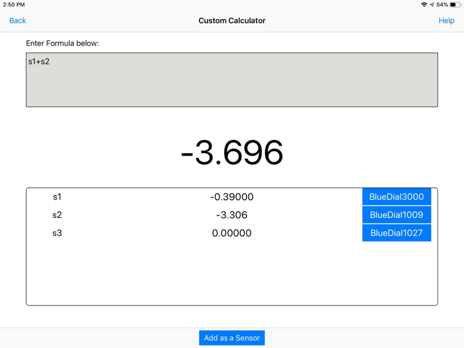Tap the 2:50 PM clock
464x348 pixels.
[x=14, y=5]
